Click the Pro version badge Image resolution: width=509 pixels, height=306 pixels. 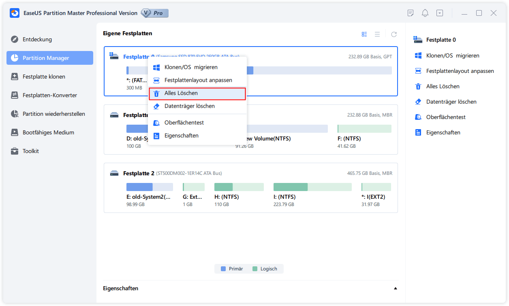tap(154, 13)
